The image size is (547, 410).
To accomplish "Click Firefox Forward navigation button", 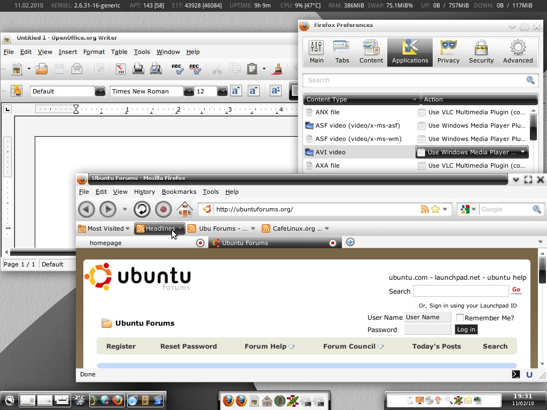I will tap(108, 209).
